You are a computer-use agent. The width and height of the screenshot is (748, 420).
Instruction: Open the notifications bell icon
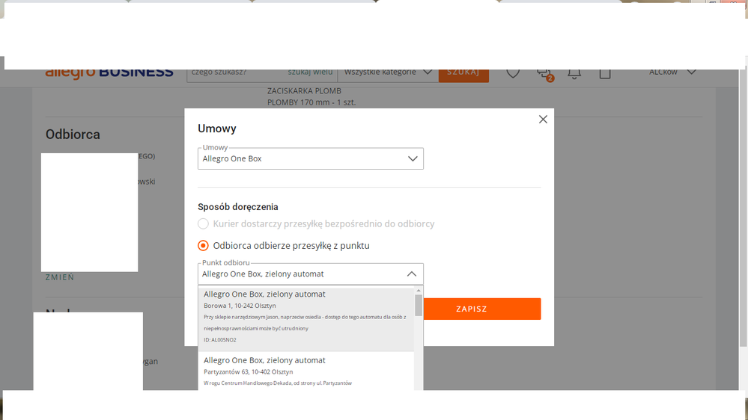574,73
